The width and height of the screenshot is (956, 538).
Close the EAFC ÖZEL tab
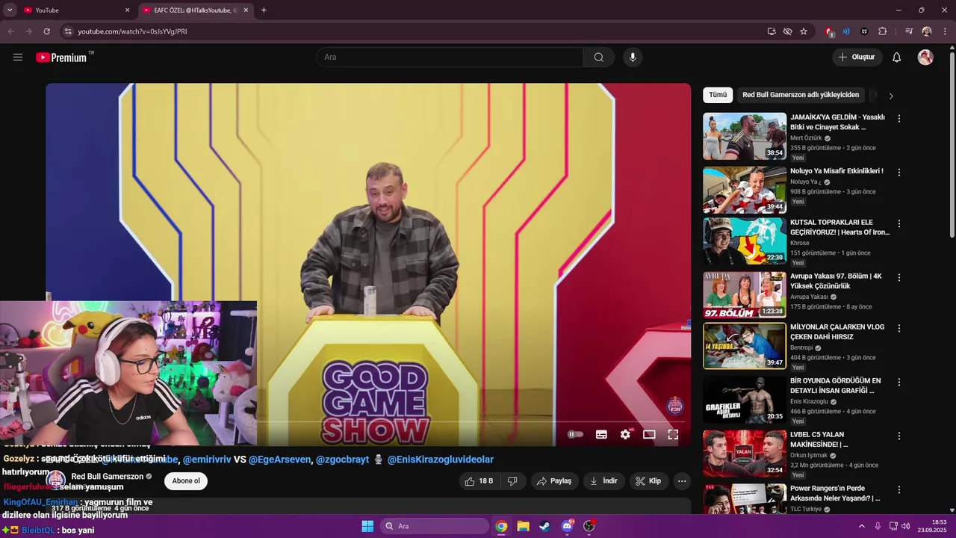246,10
